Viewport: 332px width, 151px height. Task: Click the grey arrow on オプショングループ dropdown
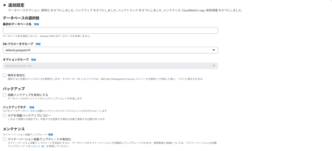214,66
